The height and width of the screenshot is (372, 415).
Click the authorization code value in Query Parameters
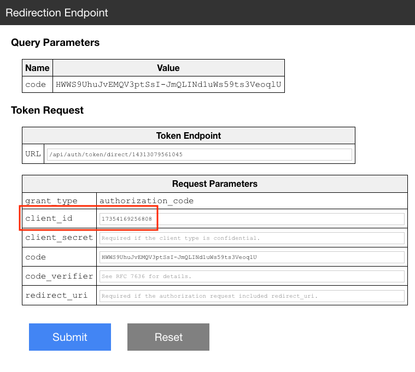168,85
